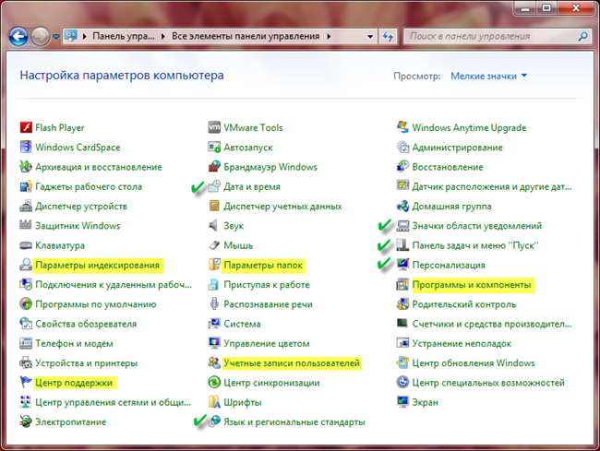Open Панель задач и меню "Пуск" link
600x451 pixels.
click(x=475, y=245)
